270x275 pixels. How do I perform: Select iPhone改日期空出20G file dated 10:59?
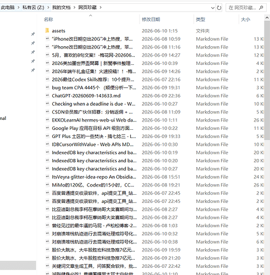(92, 39)
